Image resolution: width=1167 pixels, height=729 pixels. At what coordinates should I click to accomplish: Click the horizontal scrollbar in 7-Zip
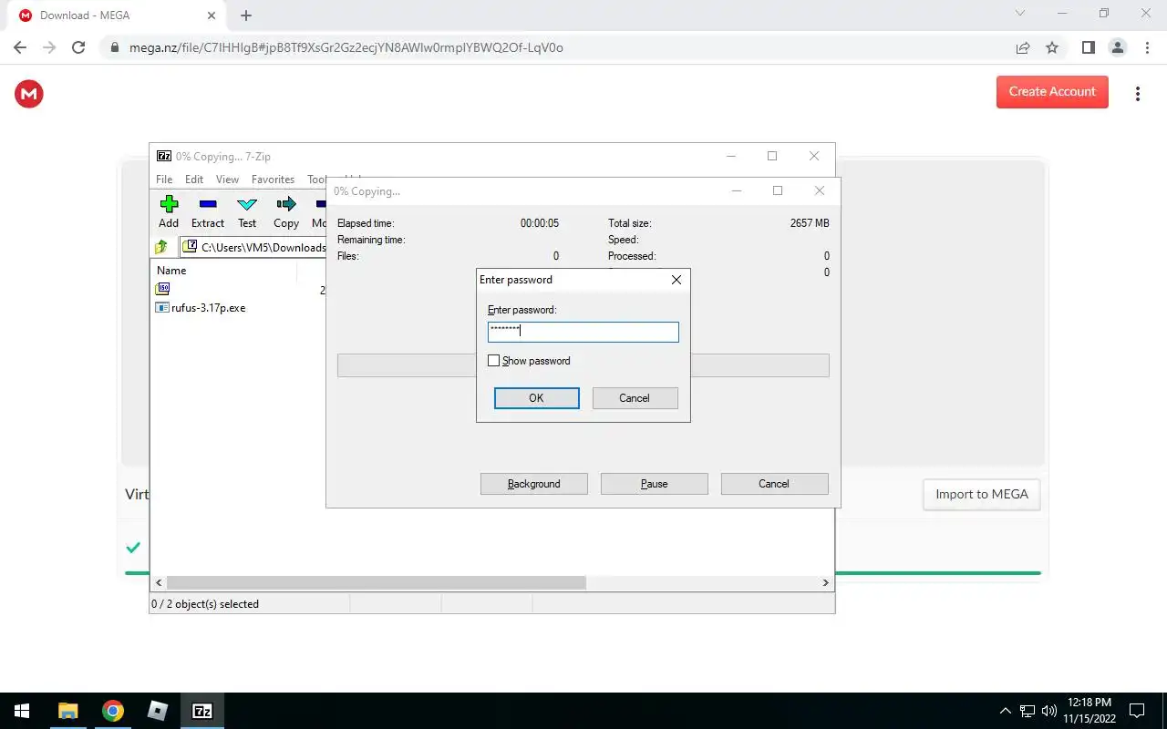(x=377, y=582)
